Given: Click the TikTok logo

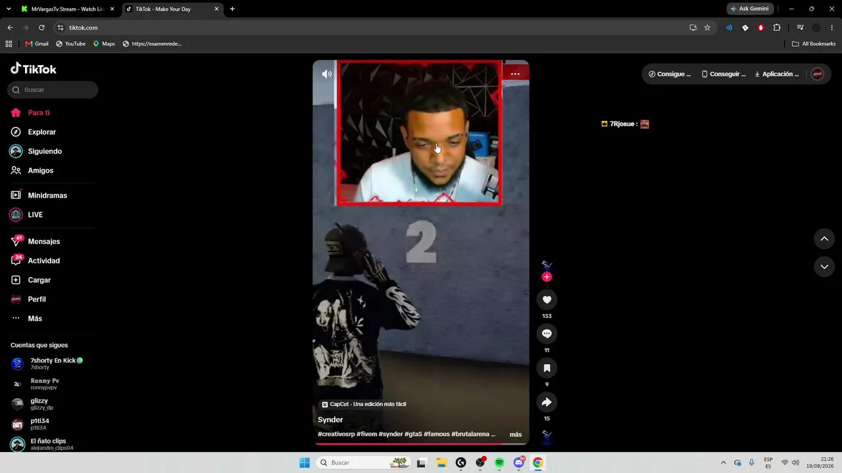Looking at the screenshot, I should pos(34,69).
